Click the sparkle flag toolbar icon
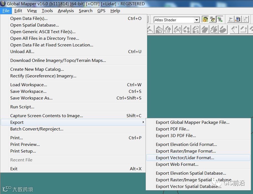 pos(245,20)
